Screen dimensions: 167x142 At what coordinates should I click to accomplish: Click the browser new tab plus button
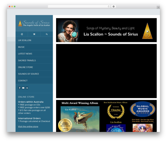pos(158,7)
